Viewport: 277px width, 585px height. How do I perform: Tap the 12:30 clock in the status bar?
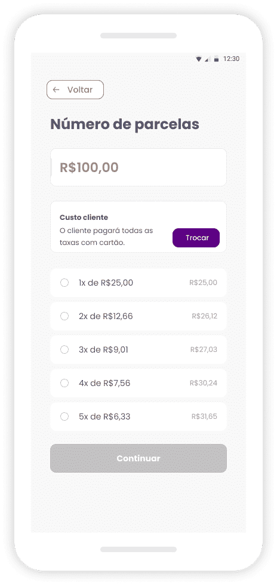click(231, 59)
